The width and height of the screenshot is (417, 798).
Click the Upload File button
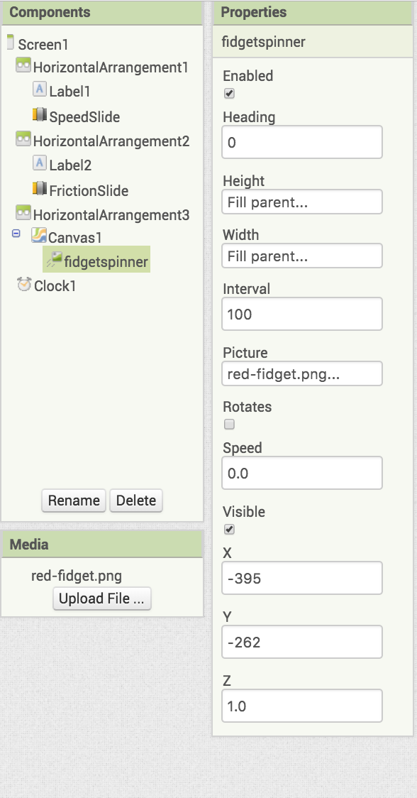[101, 598]
